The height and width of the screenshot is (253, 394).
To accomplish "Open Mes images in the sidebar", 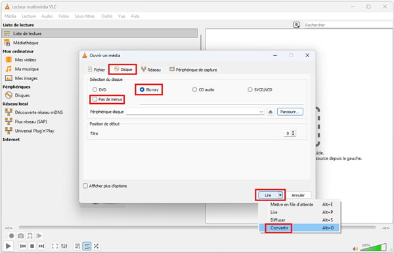I will point(26,78).
